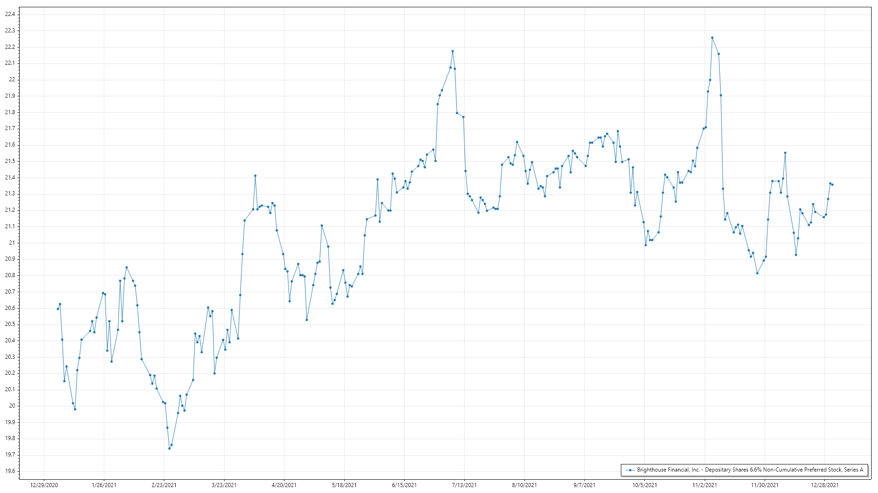Image resolution: width=878 pixels, height=493 pixels.
Task: Click the 21 y-axis value label
Action: coord(12,243)
